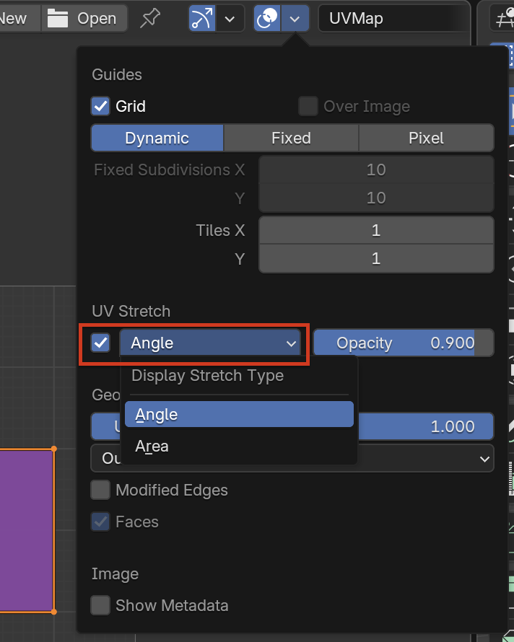Enable the Modified Edges checkbox
This screenshot has width=514, height=642.
pyautogui.click(x=100, y=491)
